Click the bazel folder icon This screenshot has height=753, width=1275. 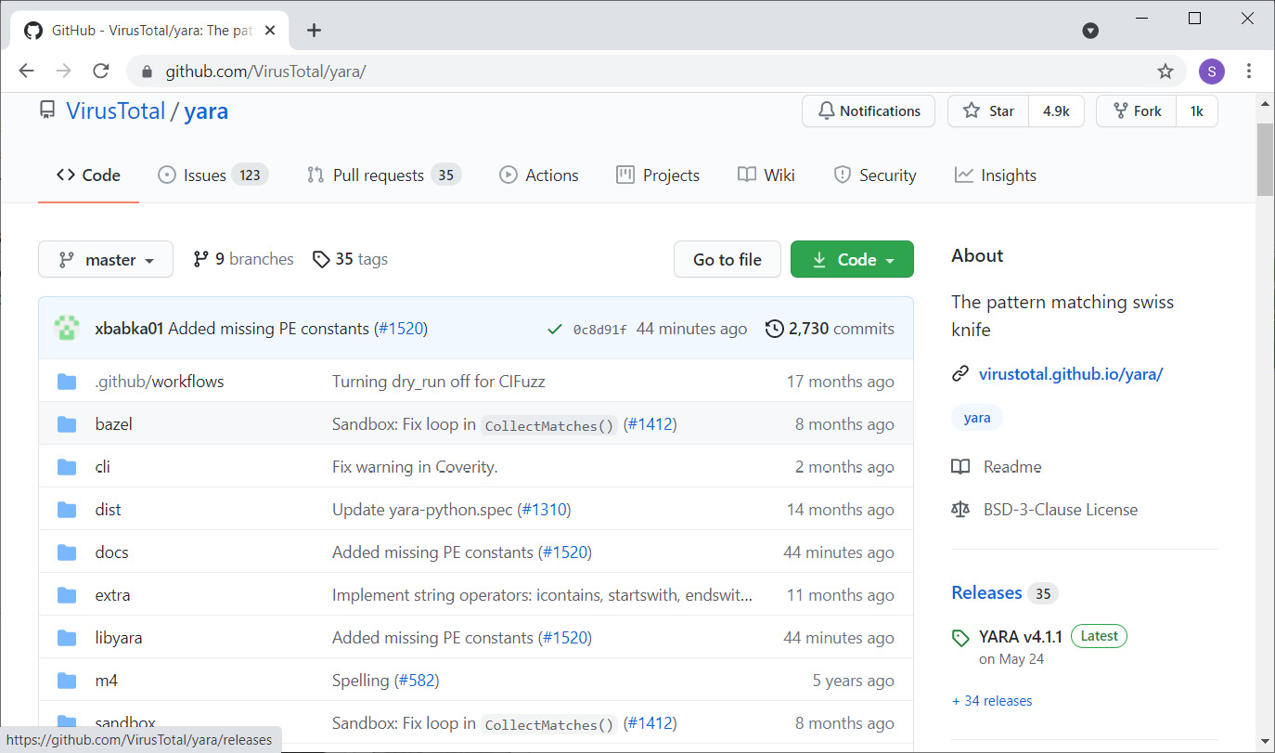(67, 424)
